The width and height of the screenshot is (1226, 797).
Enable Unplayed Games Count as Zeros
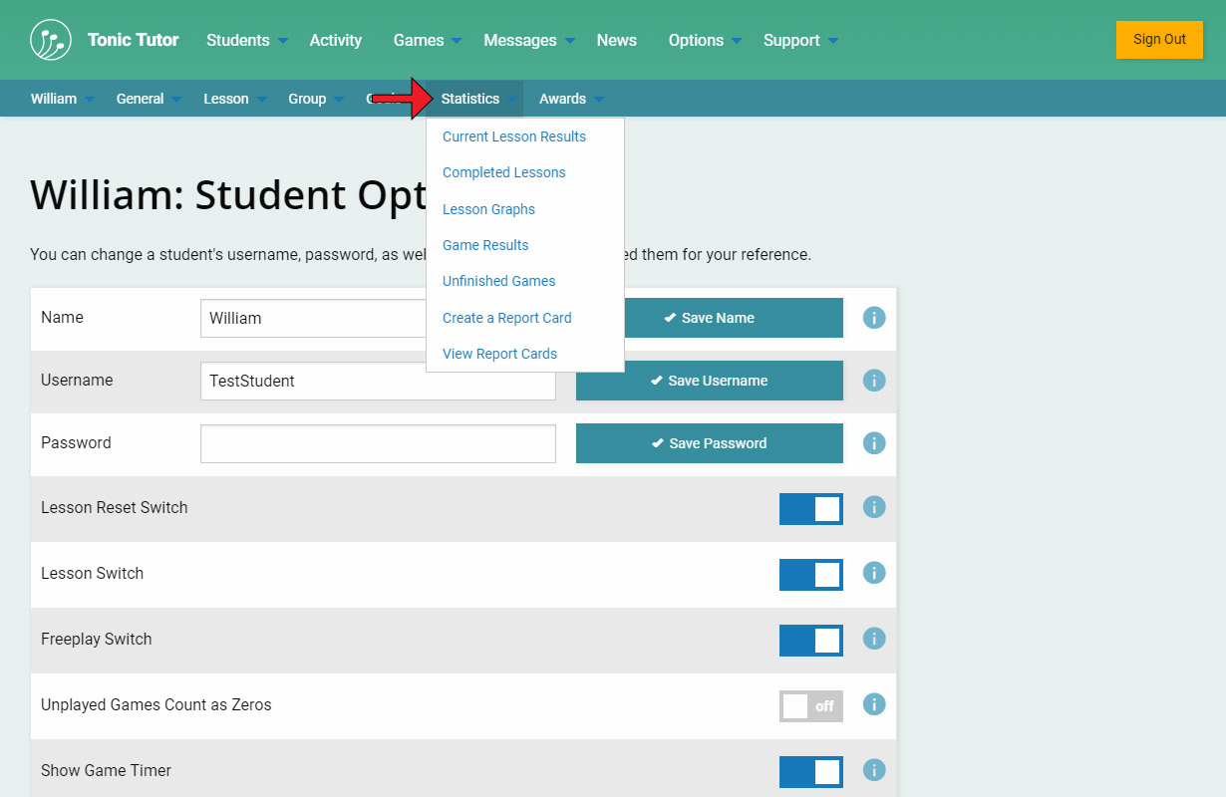point(810,706)
